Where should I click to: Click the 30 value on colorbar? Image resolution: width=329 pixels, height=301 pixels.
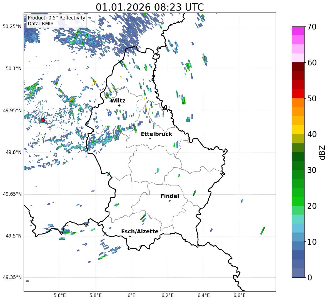[311, 170]
